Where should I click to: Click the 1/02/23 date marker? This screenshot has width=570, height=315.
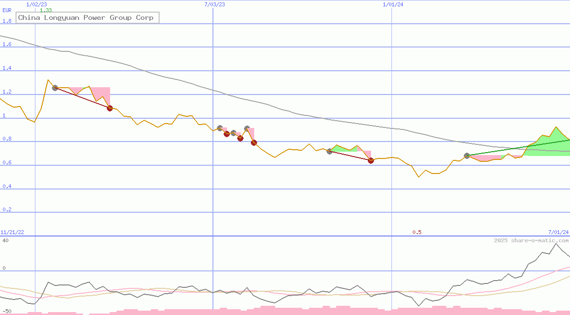click(x=37, y=4)
